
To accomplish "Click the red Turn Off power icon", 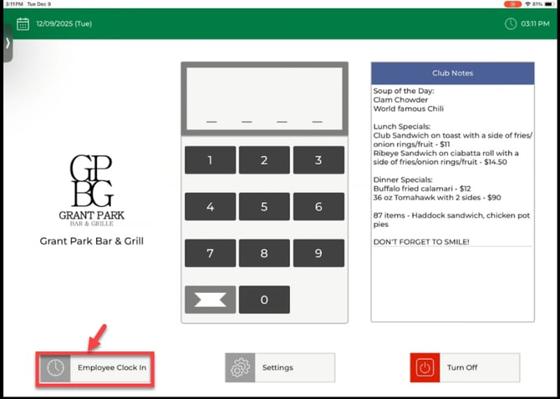I will click(425, 367).
